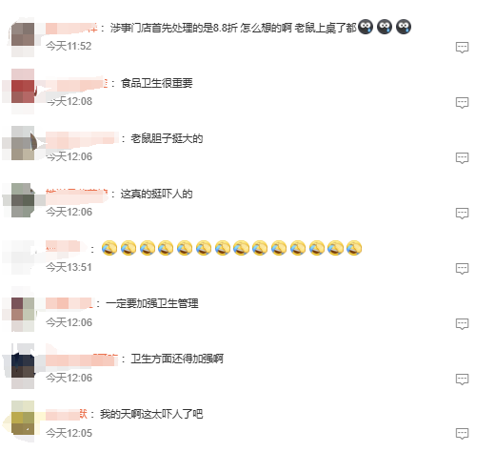Viewport: 495px width, 452px height.
Task: Open dark avatar beside '卫生方面还得加强啊'
Action: point(23,365)
